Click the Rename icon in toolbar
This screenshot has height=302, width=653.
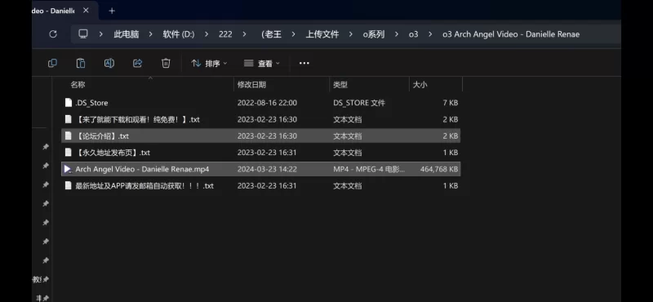click(x=109, y=64)
